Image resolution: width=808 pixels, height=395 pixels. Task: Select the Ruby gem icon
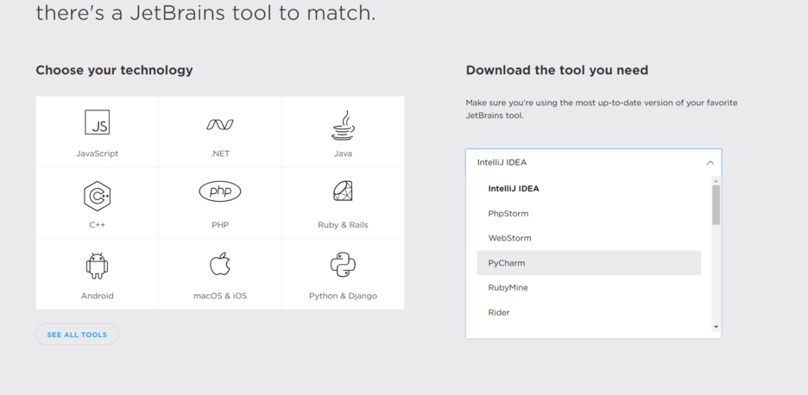click(x=343, y=191)
